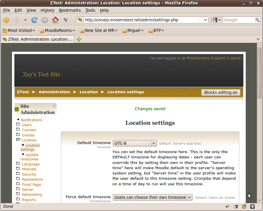Click the Blocks editing on button

pyautogui.click(x=221, y=92)
